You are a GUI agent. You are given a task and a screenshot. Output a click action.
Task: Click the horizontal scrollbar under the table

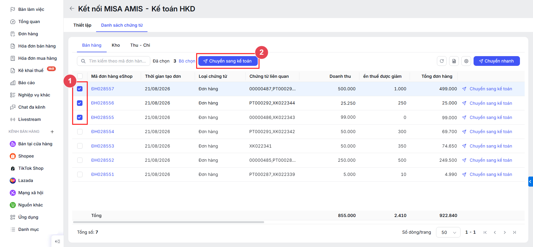click(168, 222)
